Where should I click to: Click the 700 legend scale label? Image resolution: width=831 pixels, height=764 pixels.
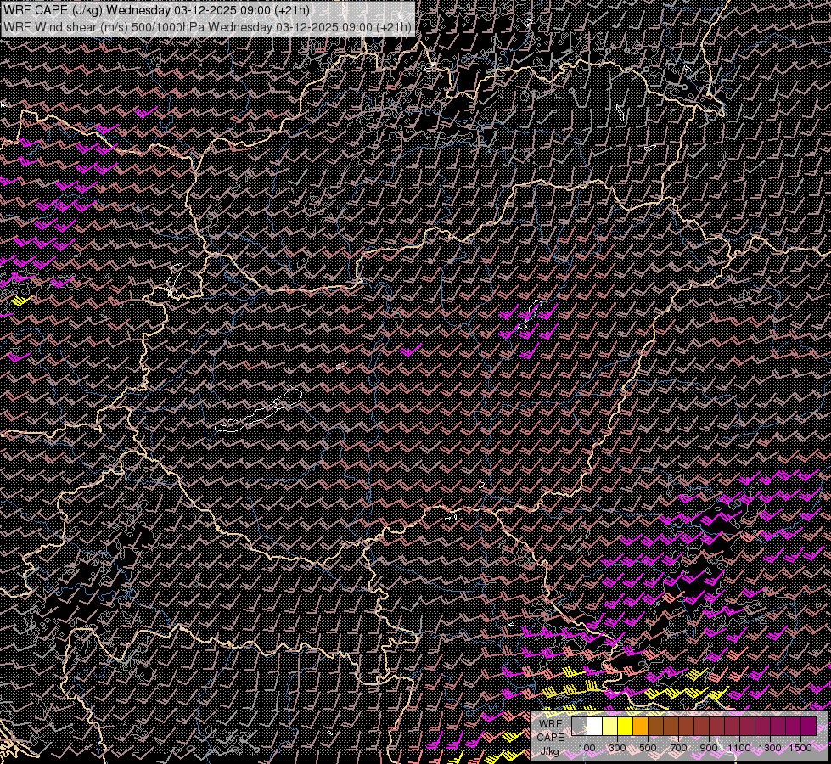tap(678, 747)
